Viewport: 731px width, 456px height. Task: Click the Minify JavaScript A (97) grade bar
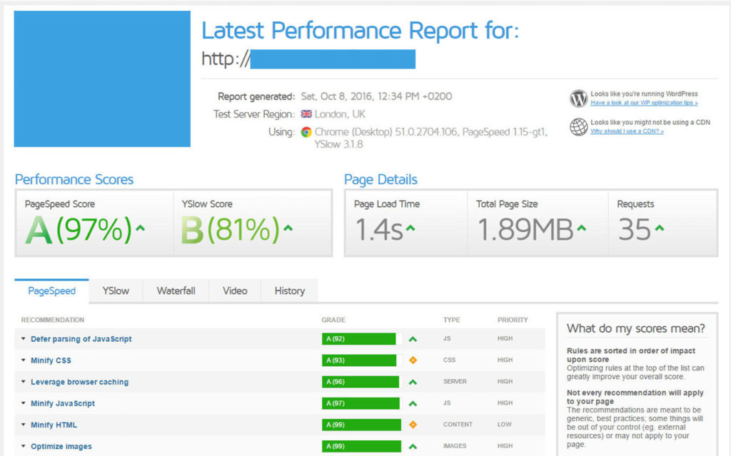tap(361, 403)
